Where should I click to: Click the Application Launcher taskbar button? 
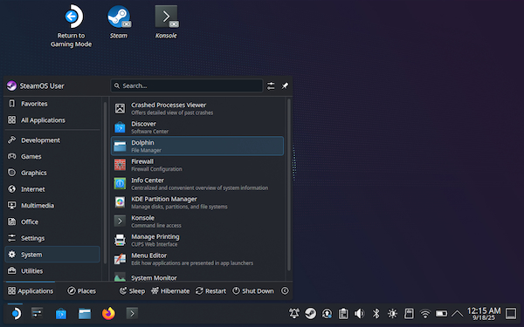[16, 314]
